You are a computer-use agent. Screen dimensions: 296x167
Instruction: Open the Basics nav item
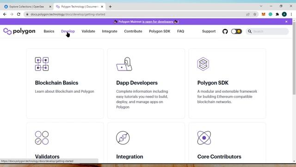tap(49, 31)
